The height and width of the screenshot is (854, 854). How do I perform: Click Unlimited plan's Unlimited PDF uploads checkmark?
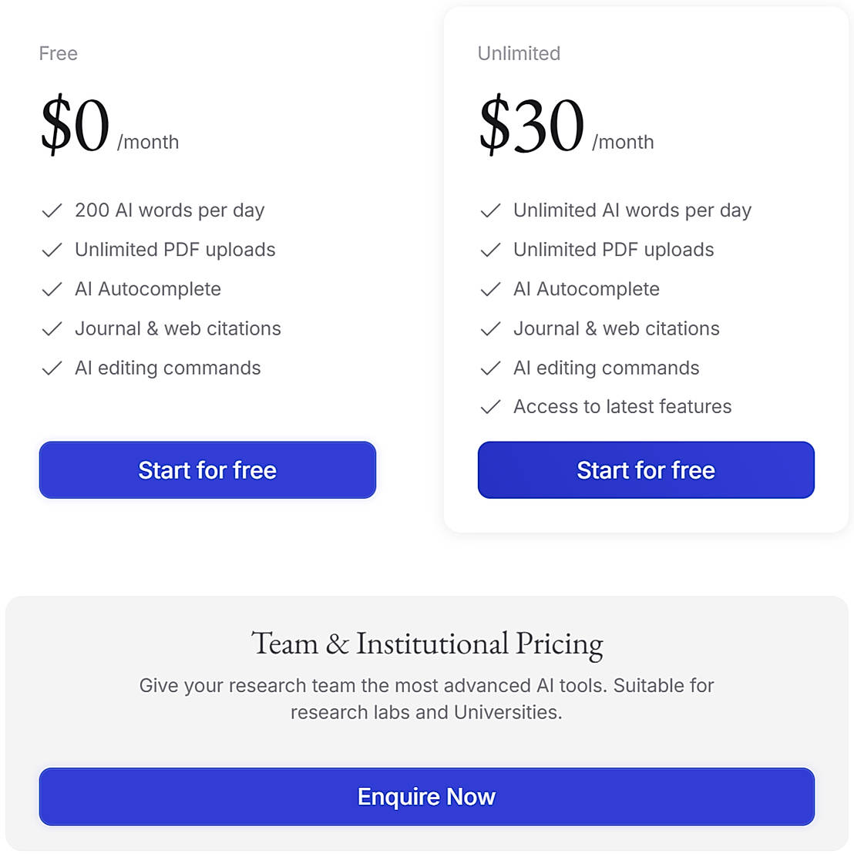(490, 250)
